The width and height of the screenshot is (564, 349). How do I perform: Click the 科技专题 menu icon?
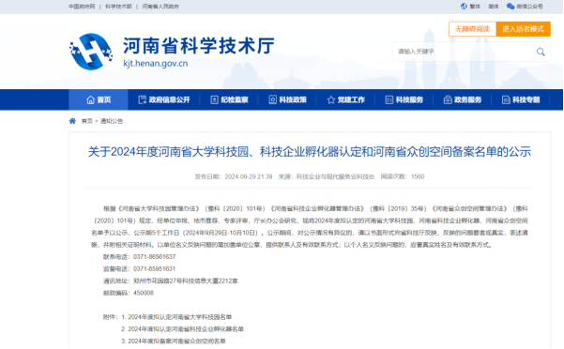(506, 100)
